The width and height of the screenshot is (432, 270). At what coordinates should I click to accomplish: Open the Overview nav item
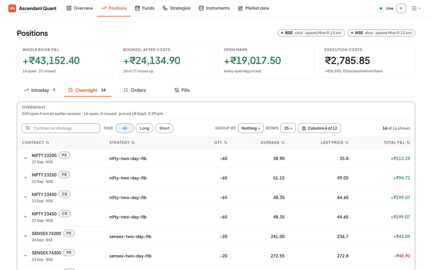(x=79, y=8)
